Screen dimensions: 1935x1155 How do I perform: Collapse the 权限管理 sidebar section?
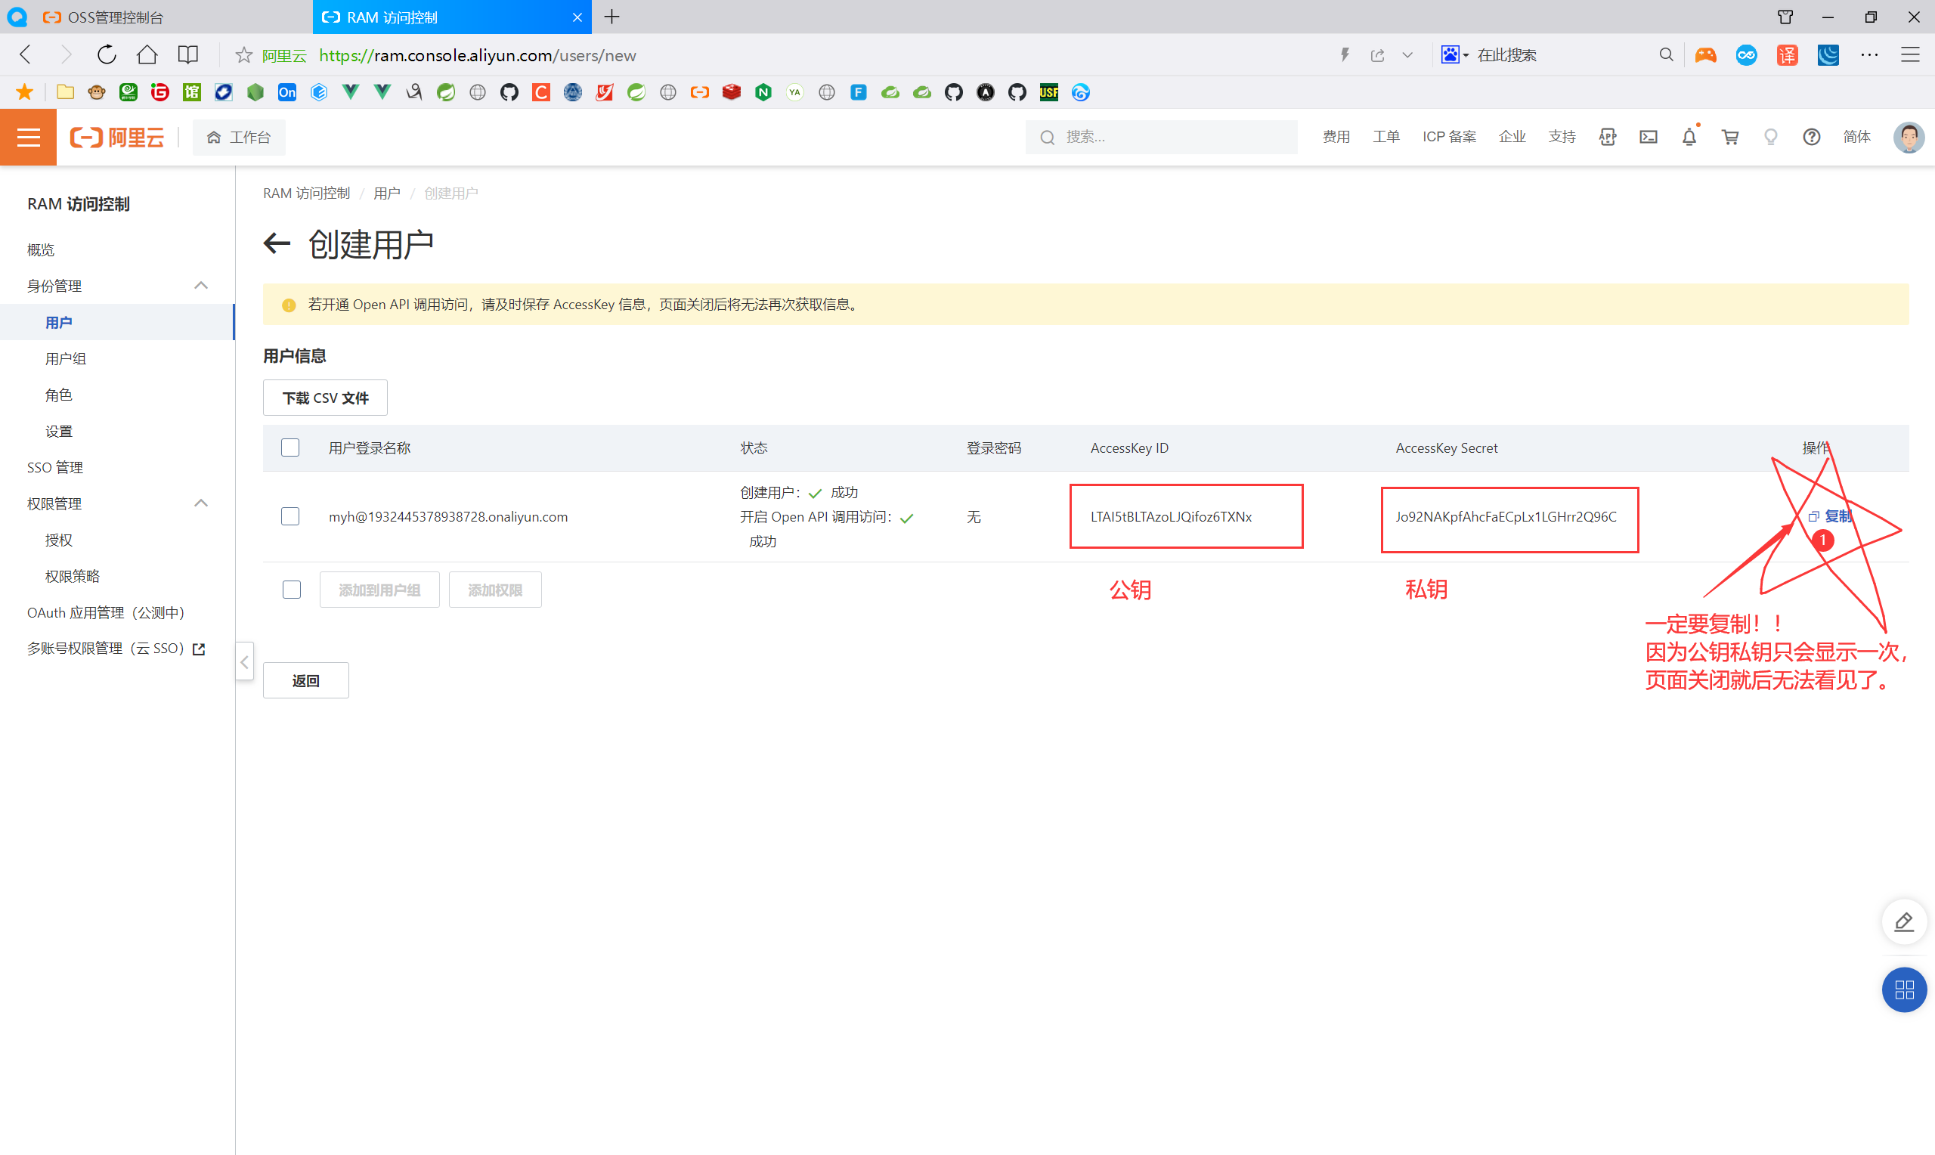pyautogui.click(x=201, y=503)
